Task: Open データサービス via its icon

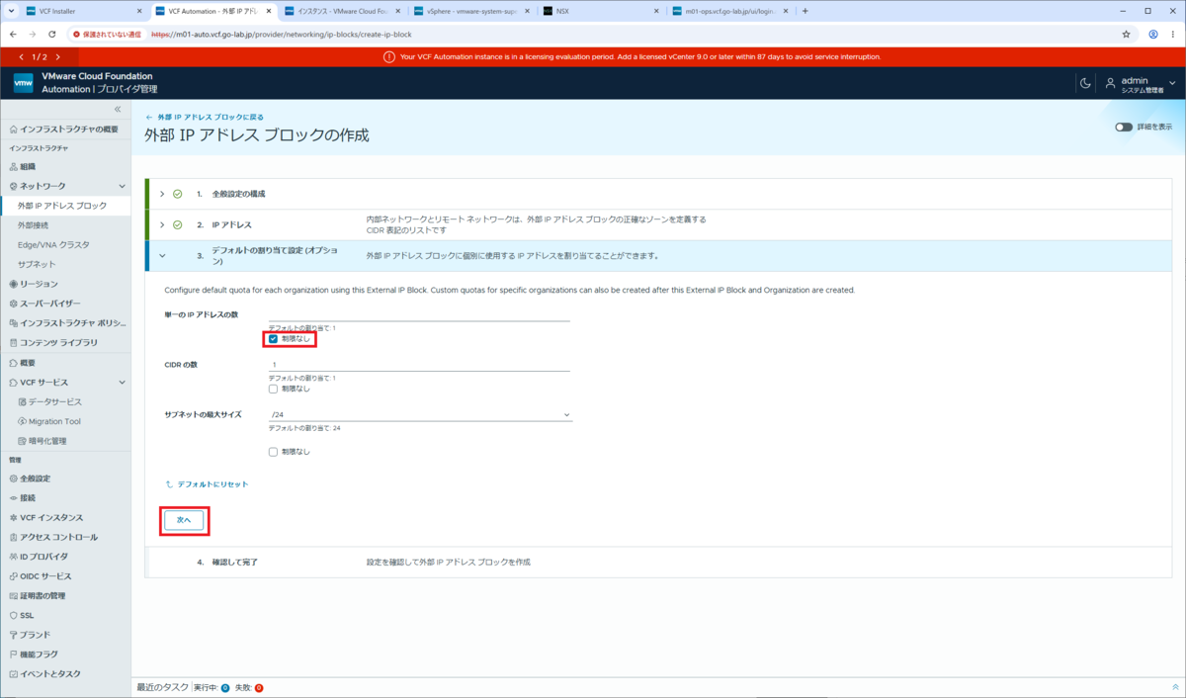Action: tap(22, 402)
